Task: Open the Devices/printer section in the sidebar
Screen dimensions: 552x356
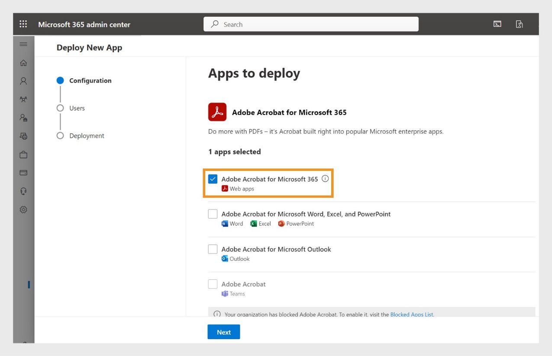Action: [23, 136]
